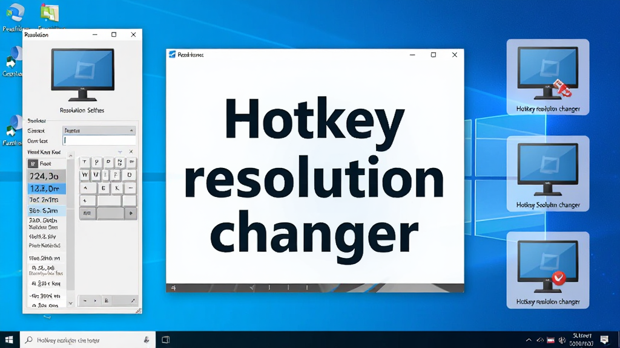
Task: Click the volume speaker tray icon
Action: [x=562, y=340]
